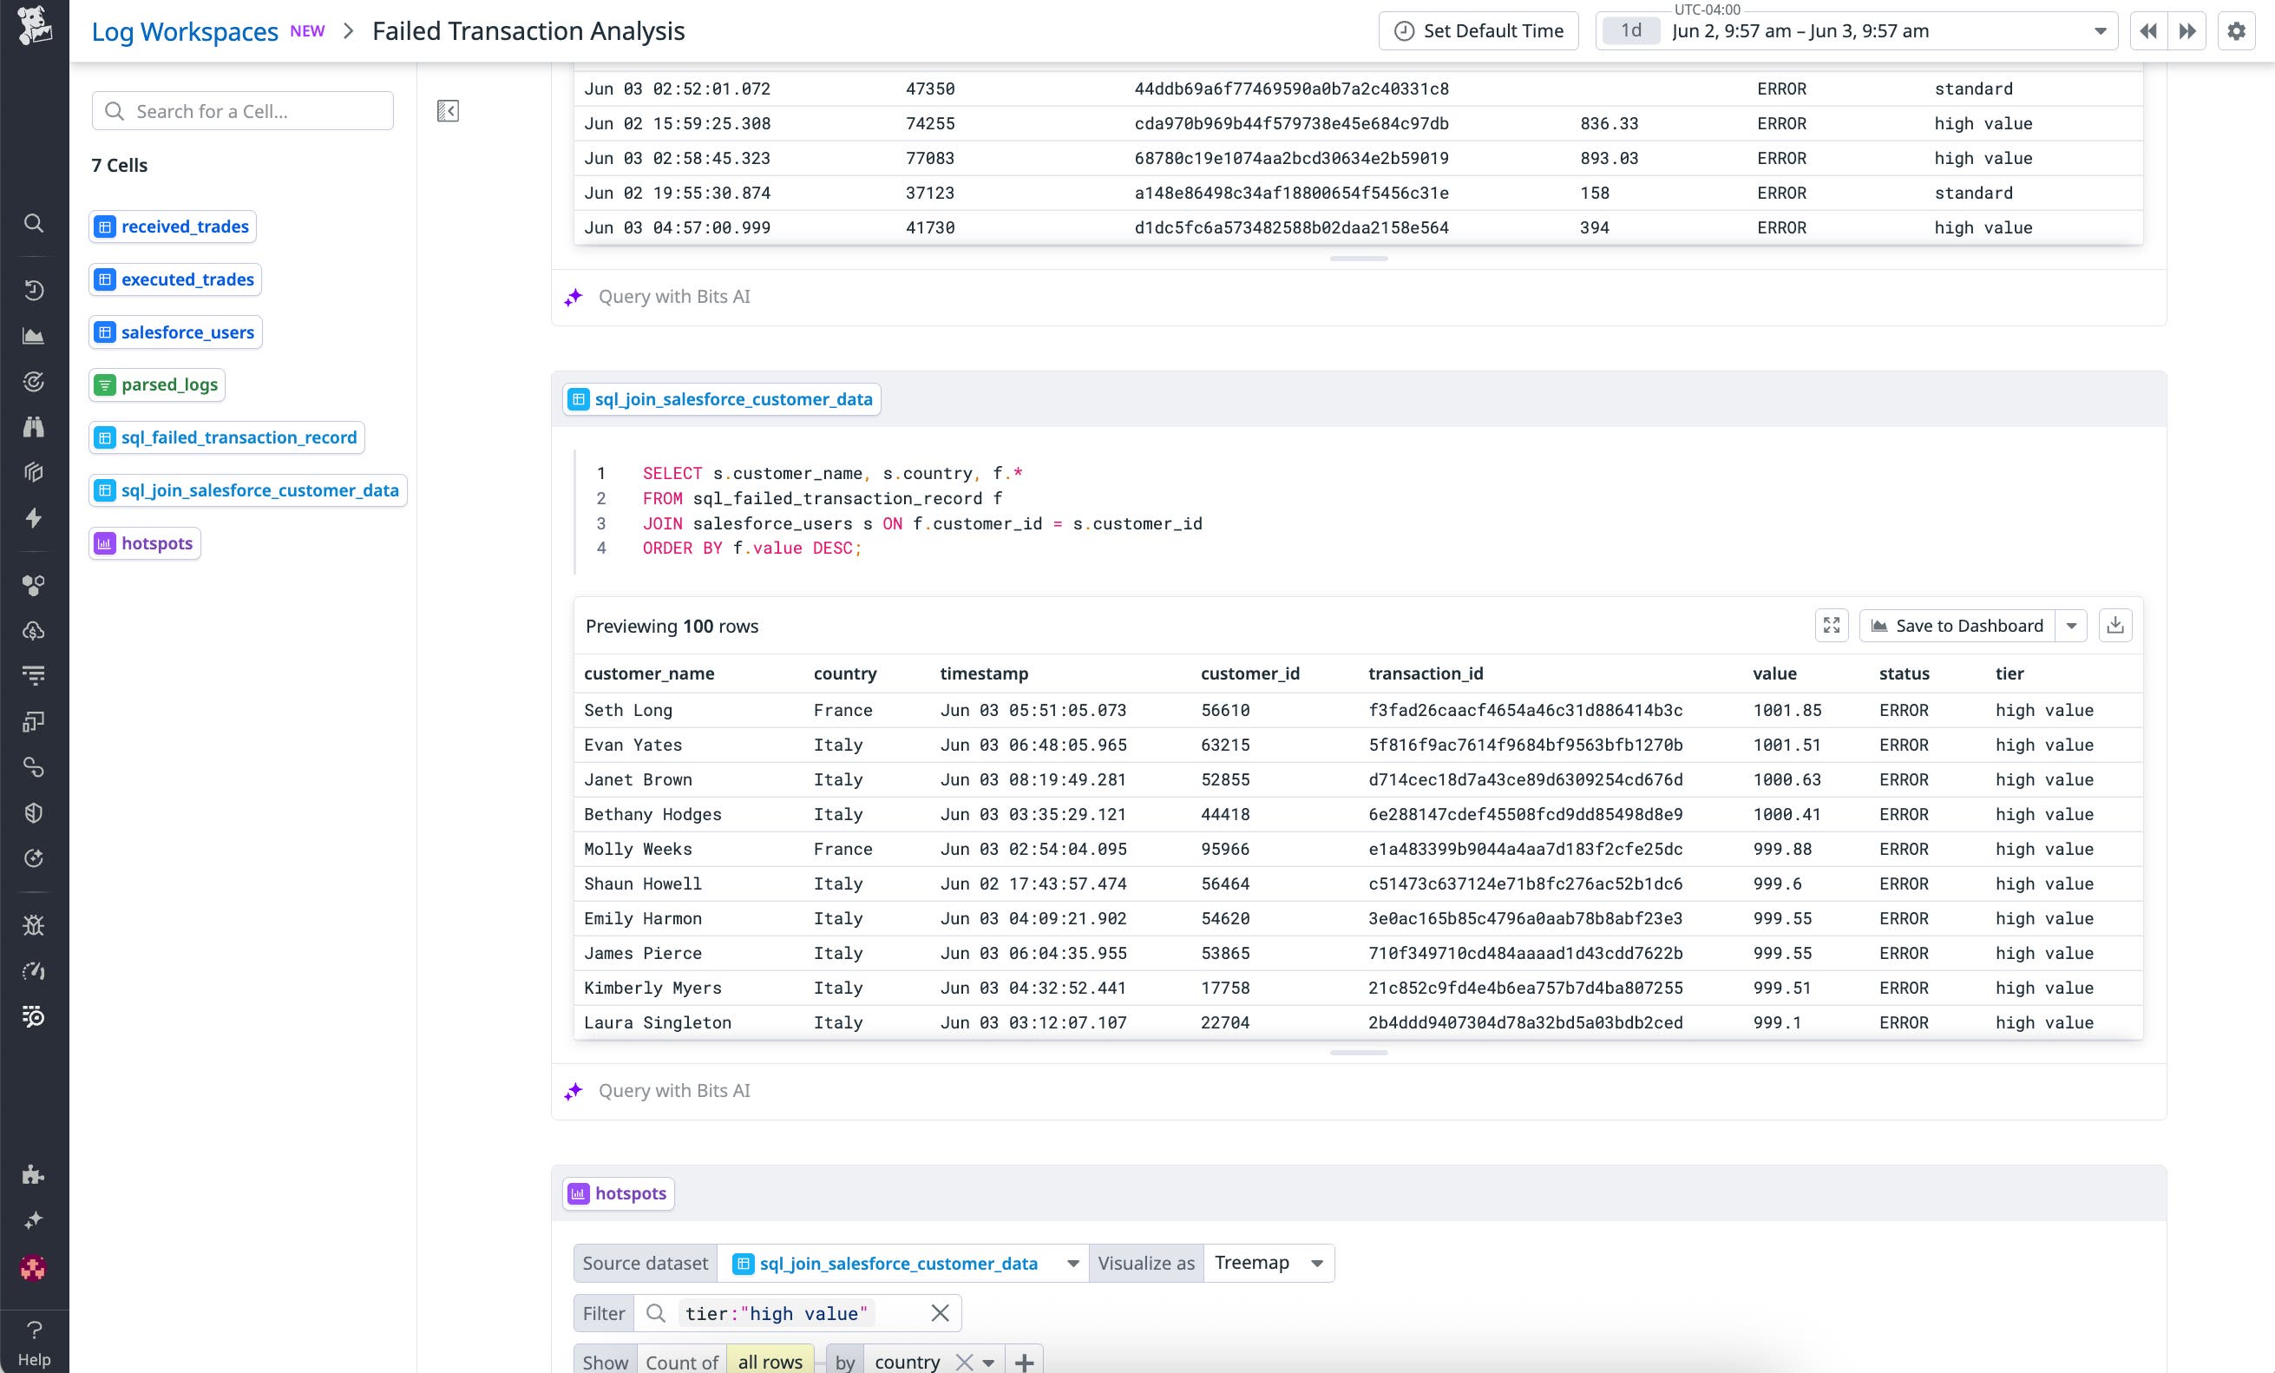Select the sql_failed_transaction_record cell in the cell list
This screenshot has width=2275, height=1373.
pyautogui.click(x=226, y=437)
